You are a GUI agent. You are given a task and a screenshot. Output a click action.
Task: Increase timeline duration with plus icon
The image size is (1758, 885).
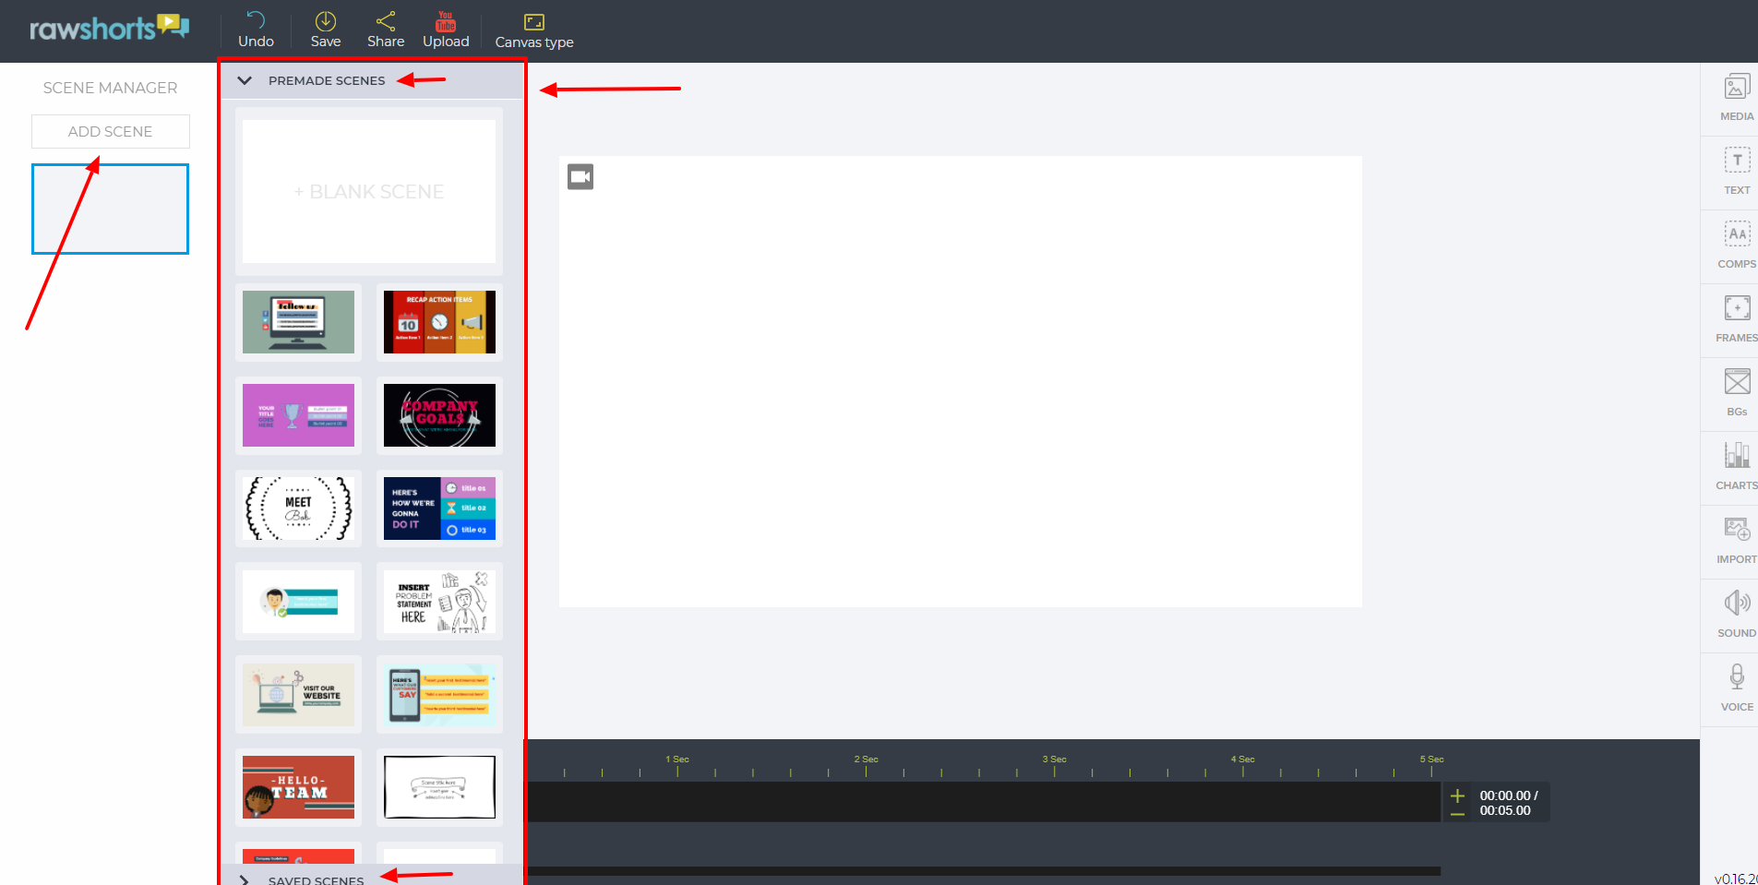(x=1457, y=795)
